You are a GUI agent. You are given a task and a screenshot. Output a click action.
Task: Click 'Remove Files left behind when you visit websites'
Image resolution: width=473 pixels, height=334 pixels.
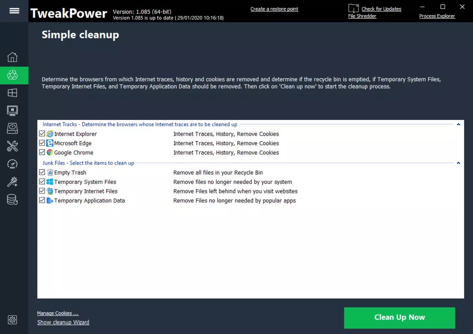[x=235, y=191]
